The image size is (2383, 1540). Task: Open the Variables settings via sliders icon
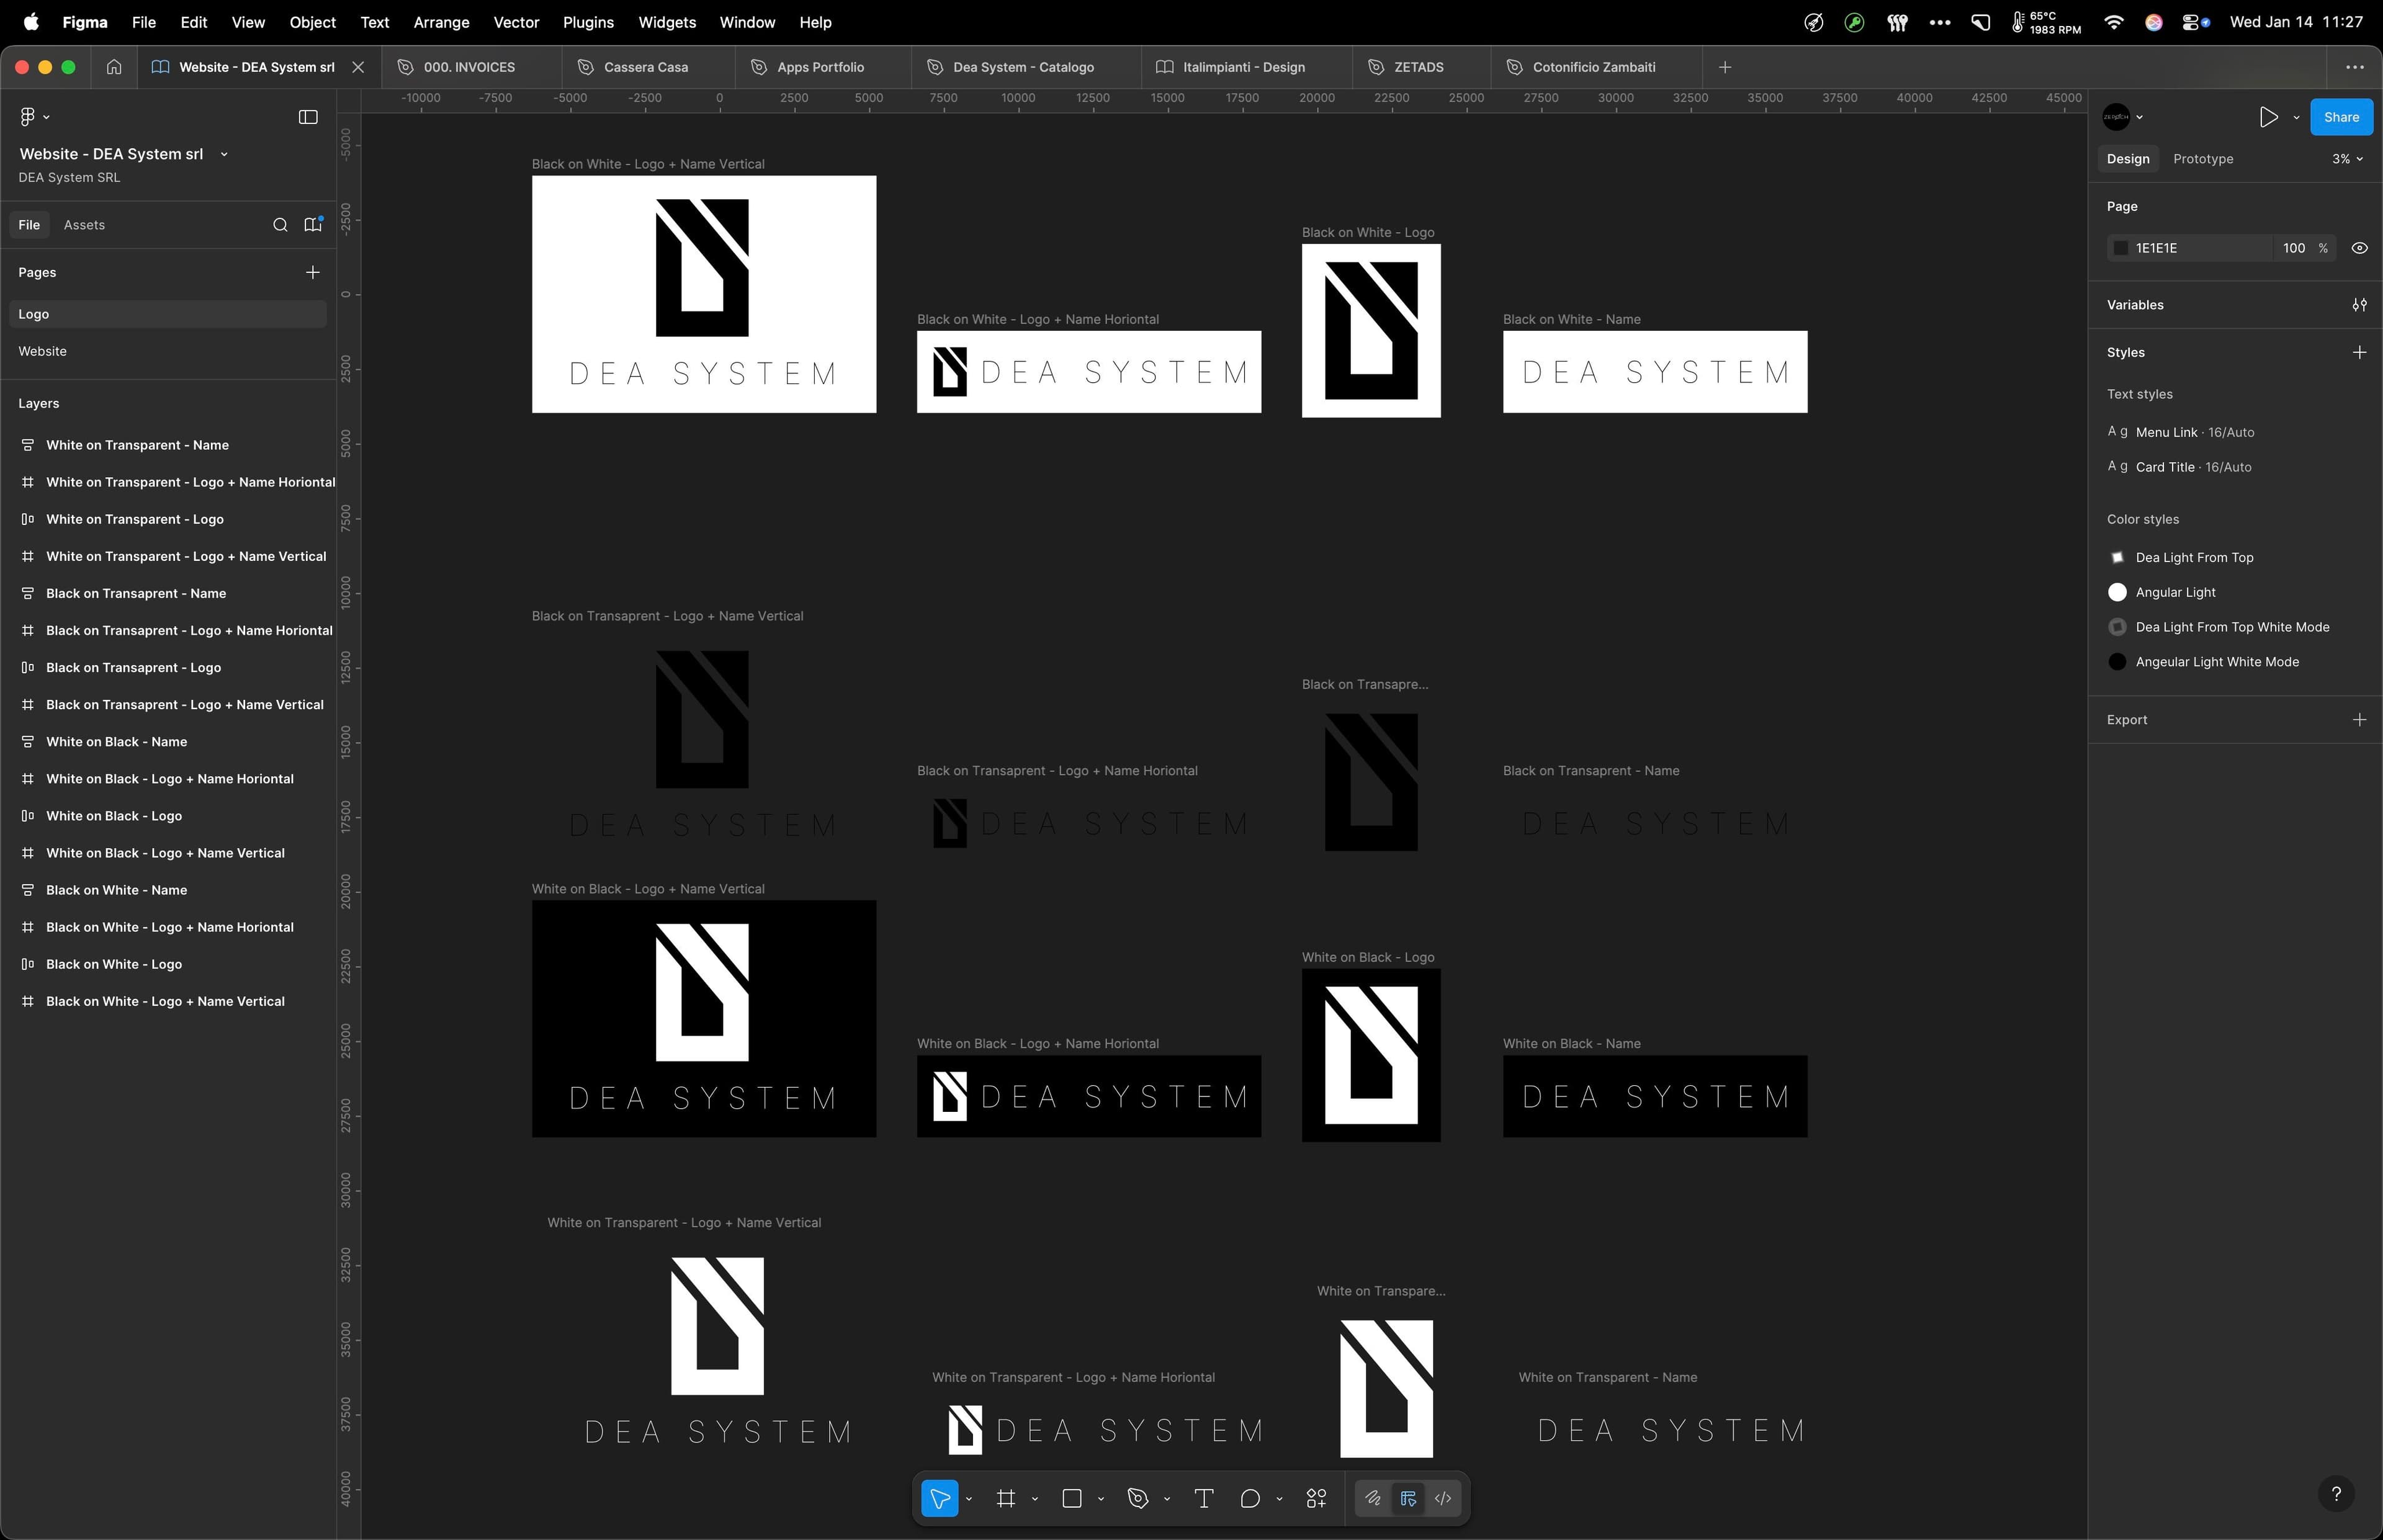(x=2360, y=304)
